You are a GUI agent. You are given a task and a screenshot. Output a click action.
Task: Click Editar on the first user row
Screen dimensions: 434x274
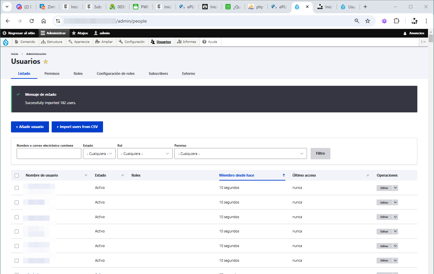click(x=384, y=188)
